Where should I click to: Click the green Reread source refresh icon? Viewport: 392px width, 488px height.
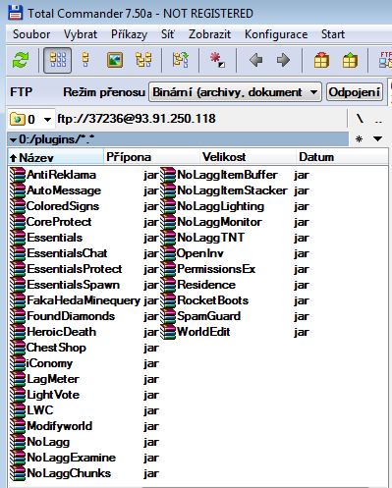[21, 60]
